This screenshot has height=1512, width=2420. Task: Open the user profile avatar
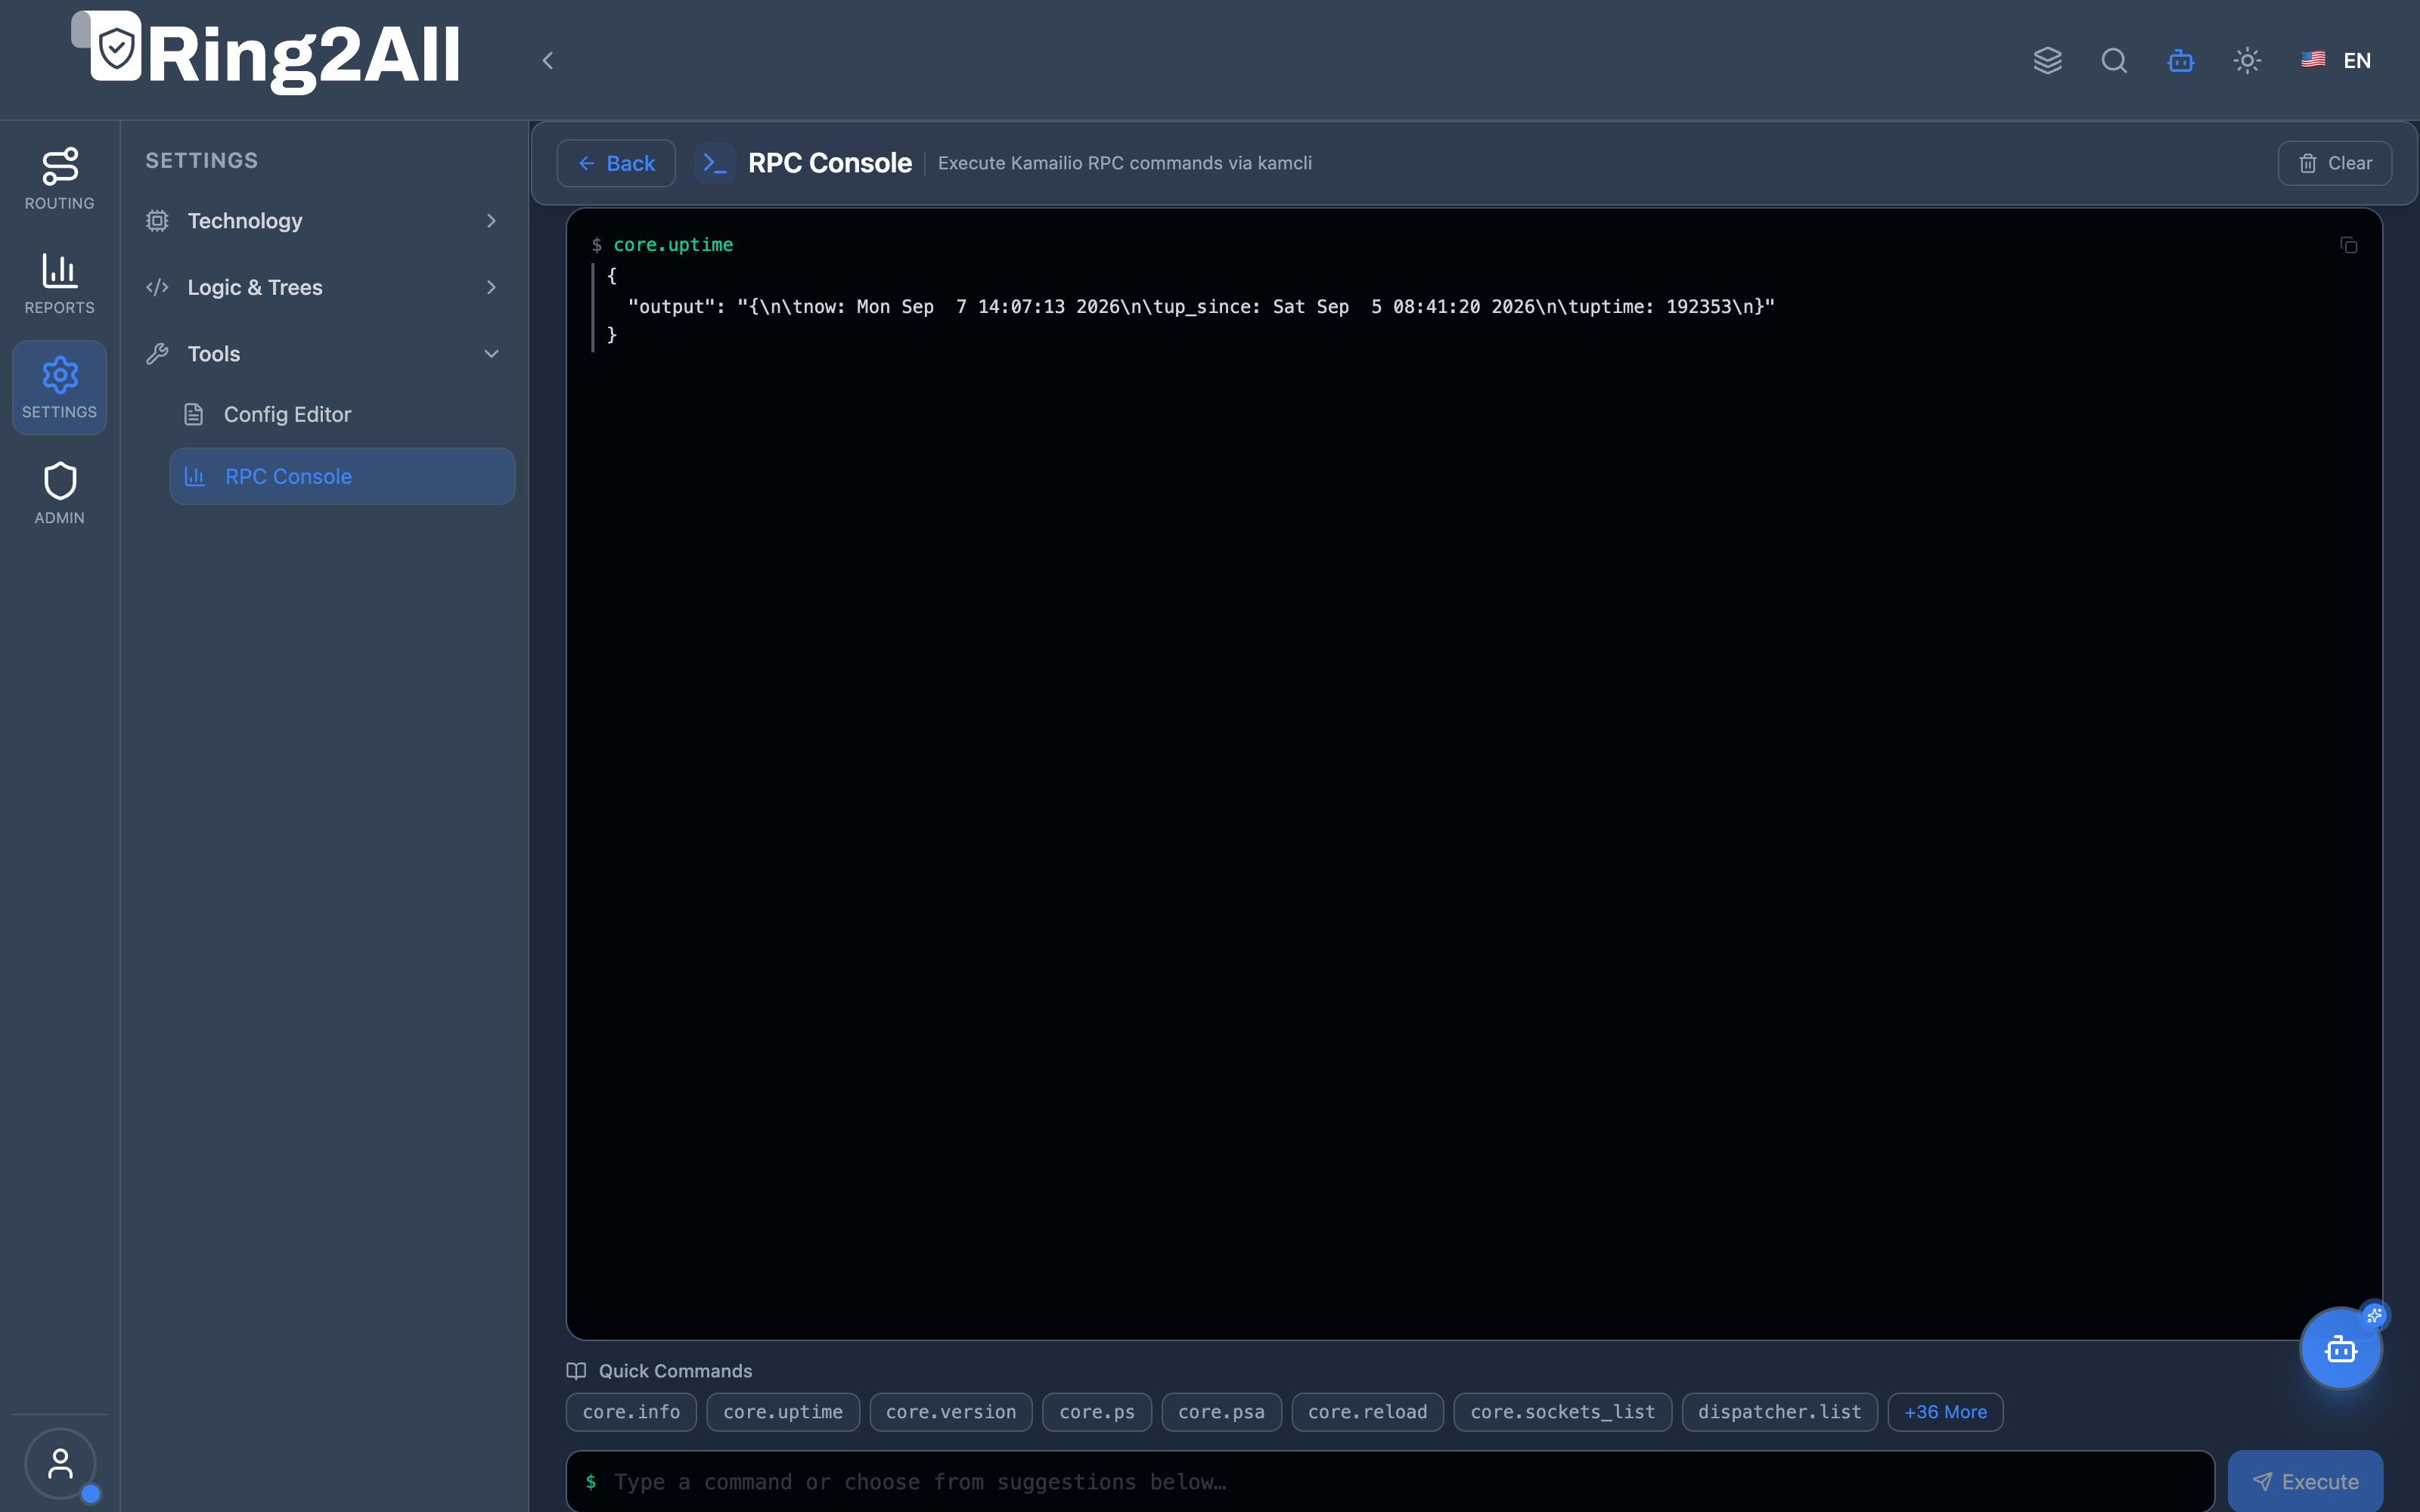[60, 1463]
